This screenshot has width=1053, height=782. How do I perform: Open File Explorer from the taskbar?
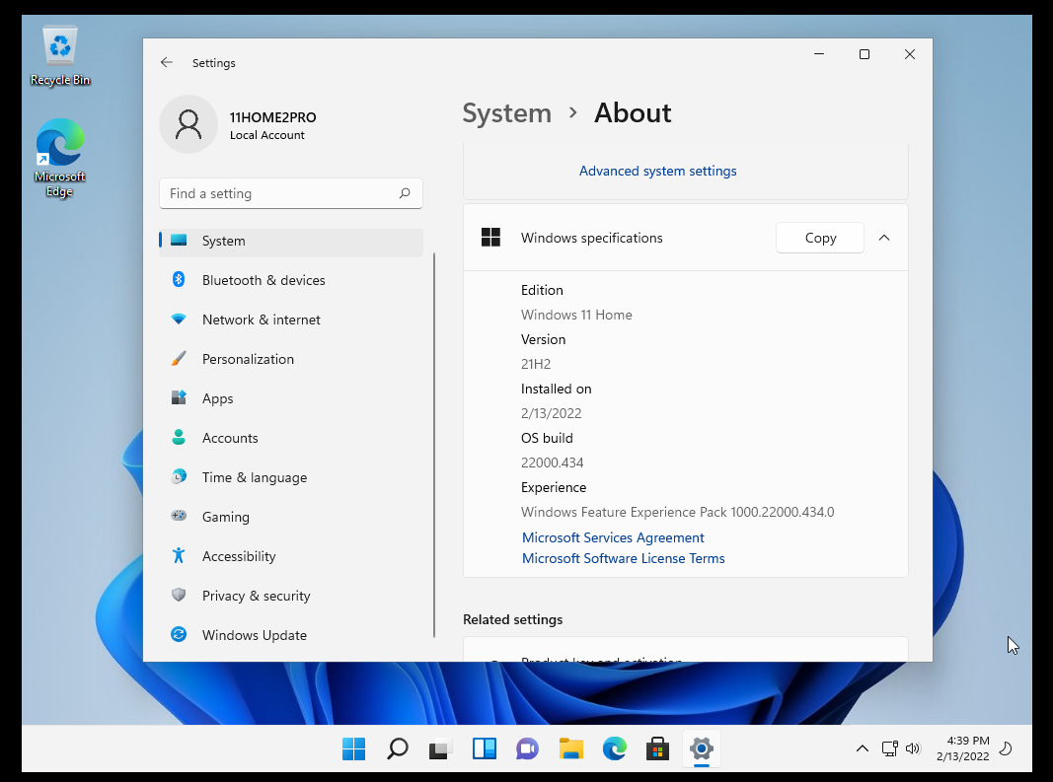(570, 748)
